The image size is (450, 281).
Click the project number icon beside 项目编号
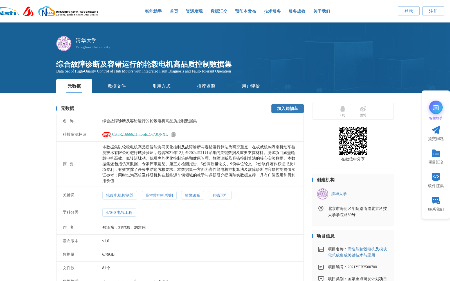[321, 267]
